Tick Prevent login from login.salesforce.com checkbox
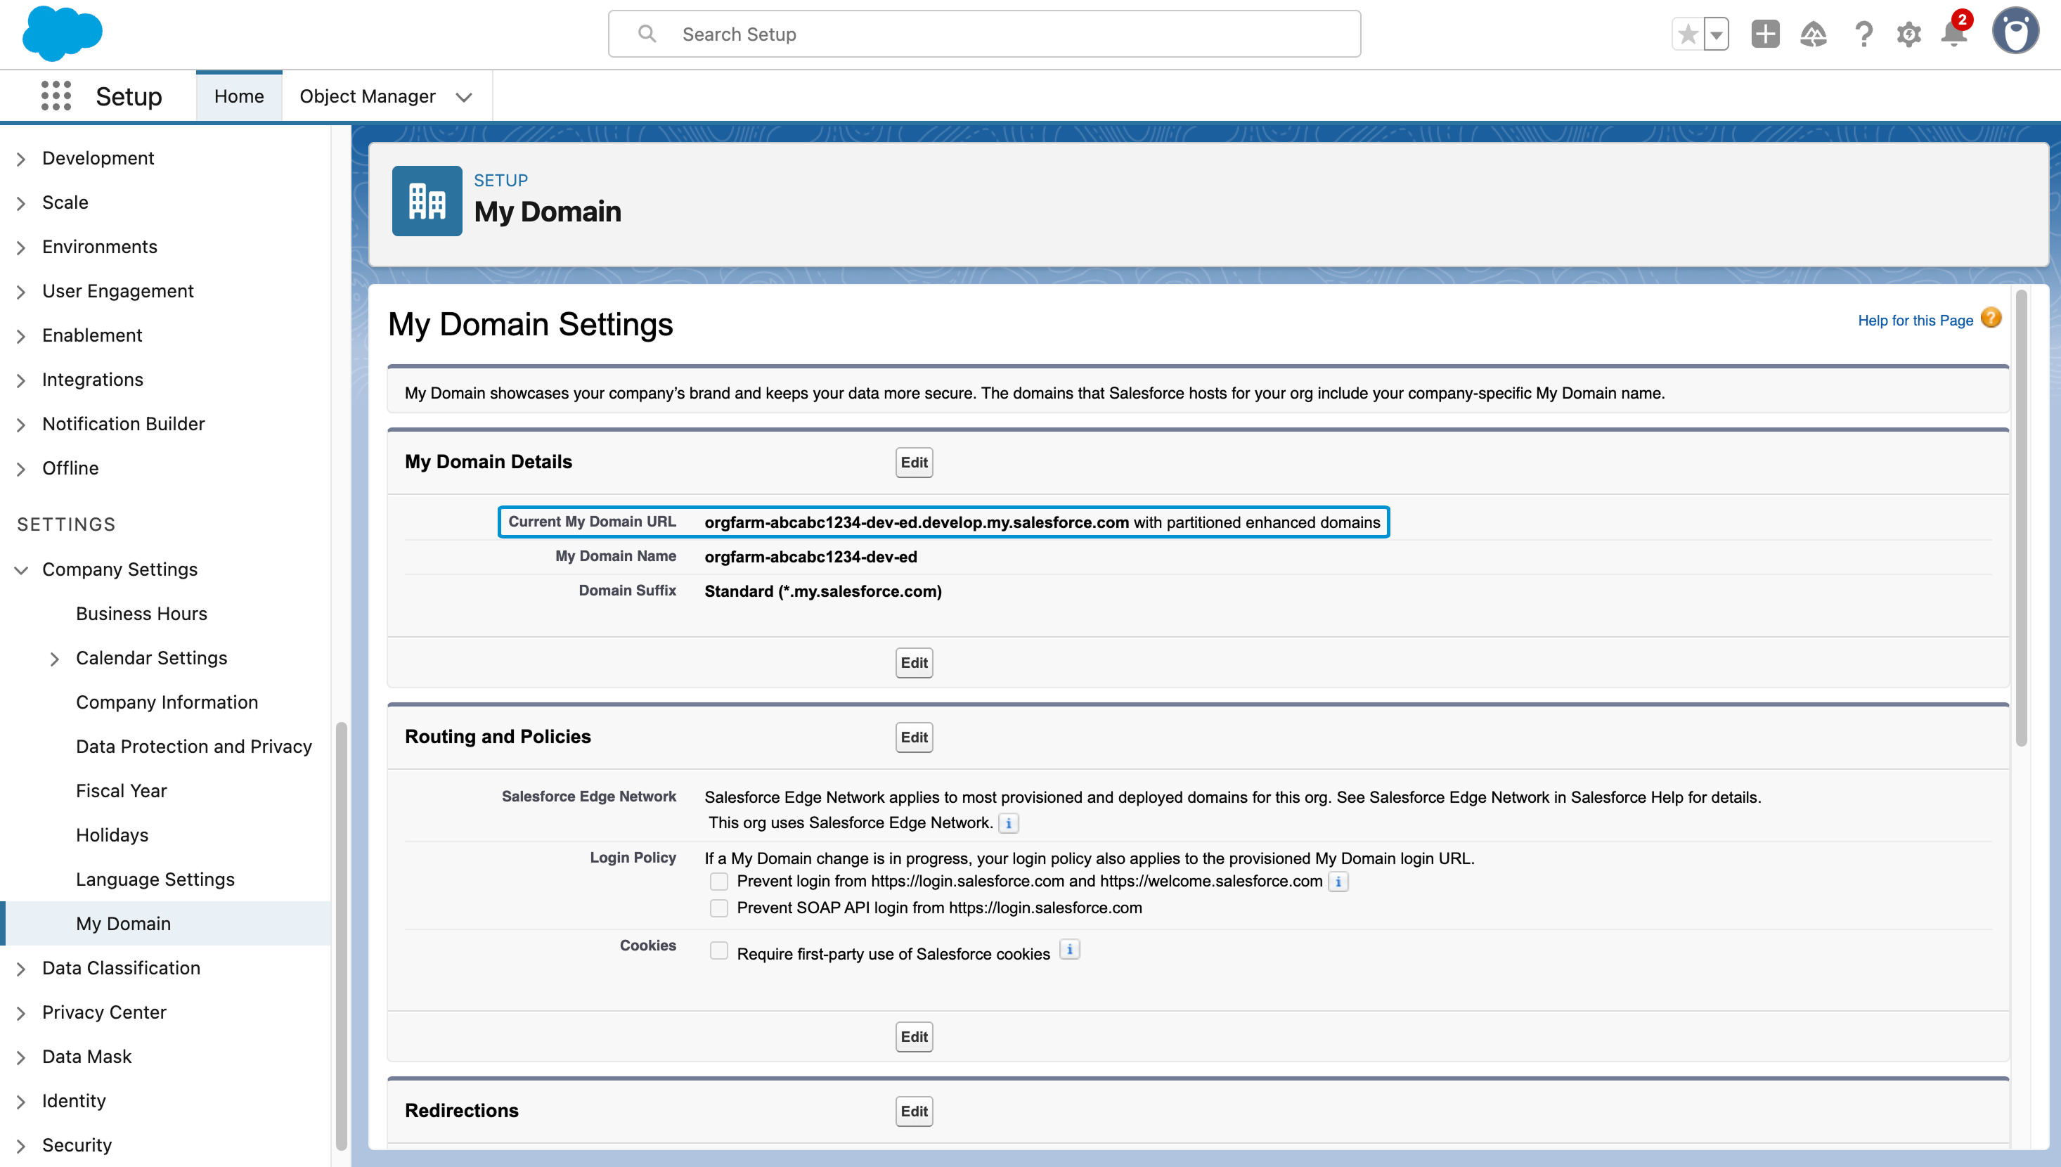Screen dimensions: 2061x1167 tap(719, 882)
